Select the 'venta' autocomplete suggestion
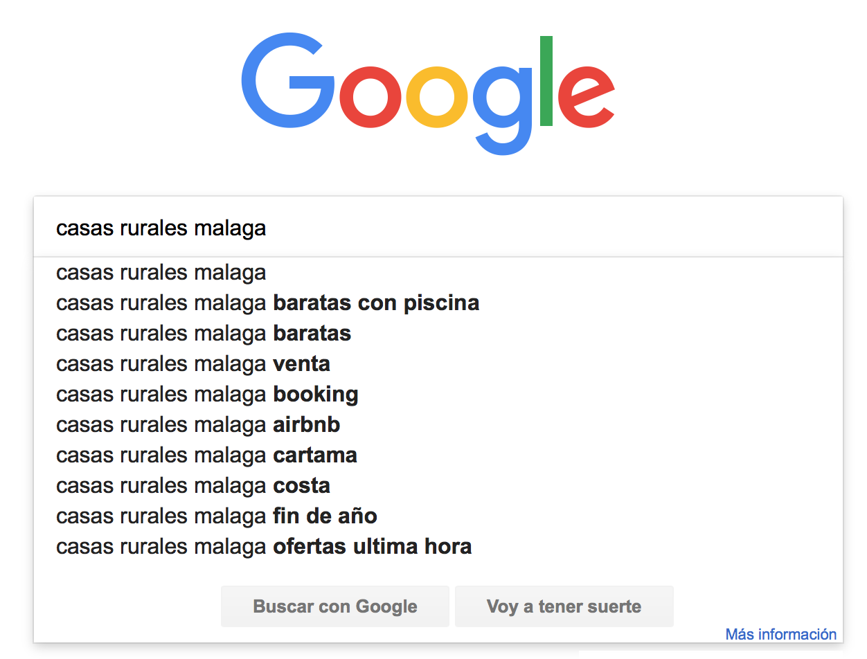The height and width of the screenshot is (659, 867). (438, 364)
